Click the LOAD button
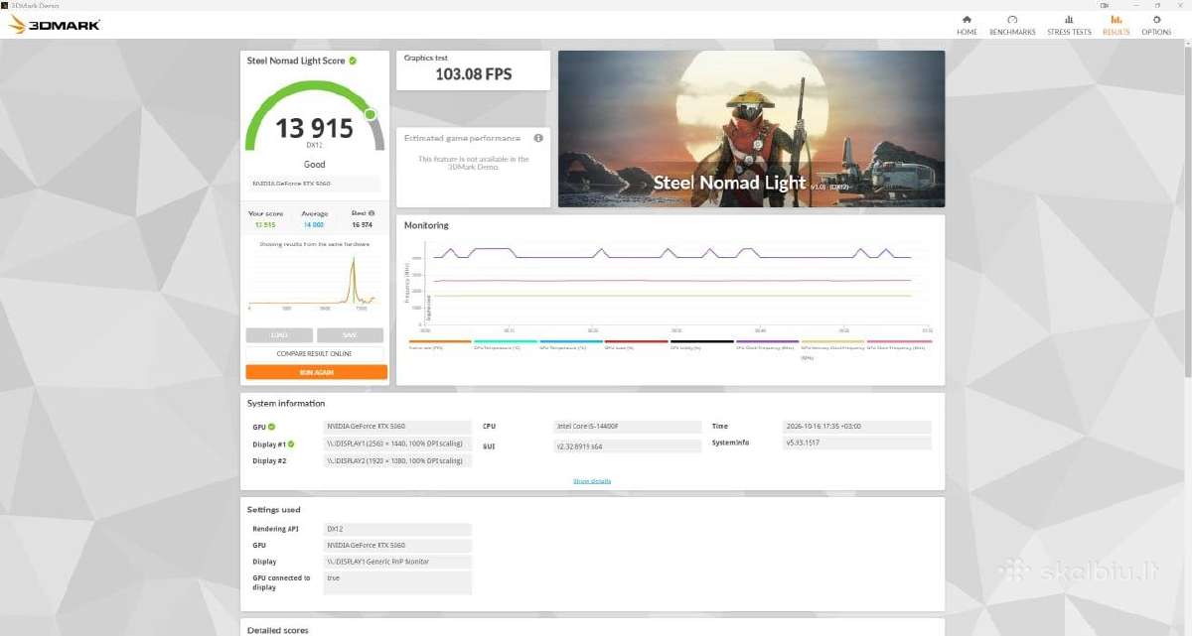1192x636 pixels. (x=279, y=335)
